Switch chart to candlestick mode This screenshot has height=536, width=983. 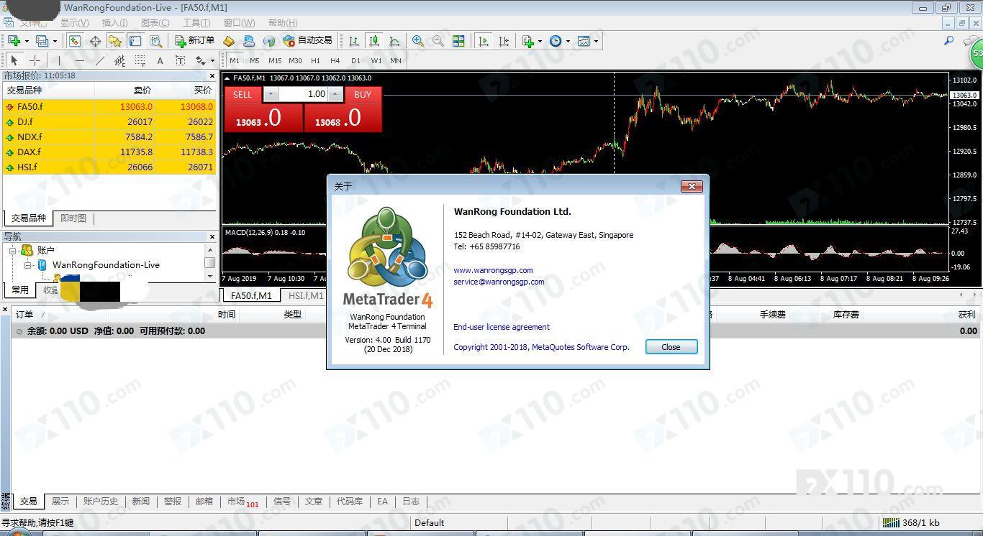374,41
